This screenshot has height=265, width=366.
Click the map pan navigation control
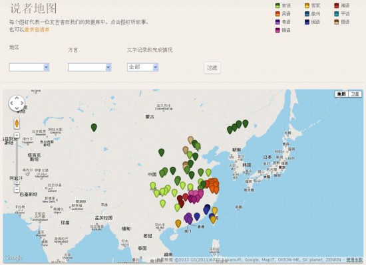[x=17, y=103]
